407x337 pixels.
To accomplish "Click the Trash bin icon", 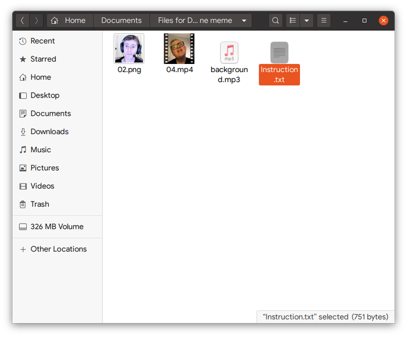I will point(23,205).
